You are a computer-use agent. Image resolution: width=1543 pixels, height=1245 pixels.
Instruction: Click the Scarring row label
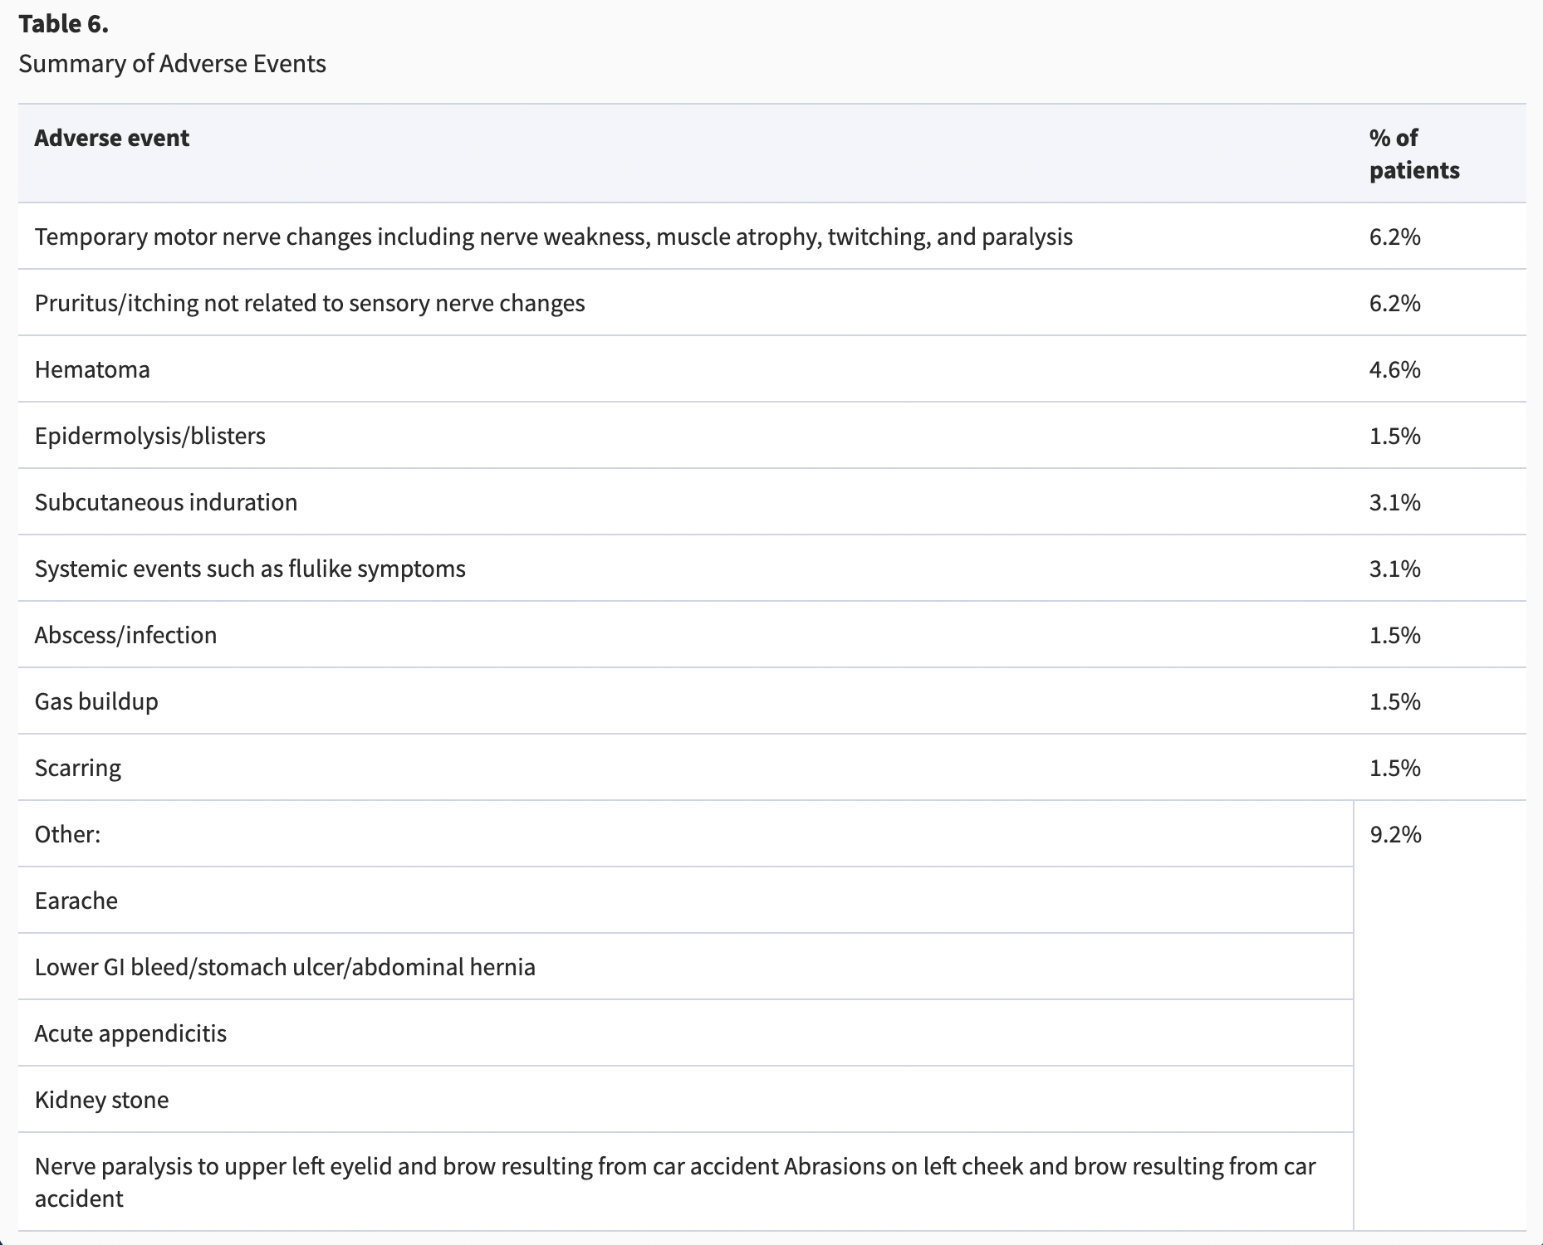(78, 769)
